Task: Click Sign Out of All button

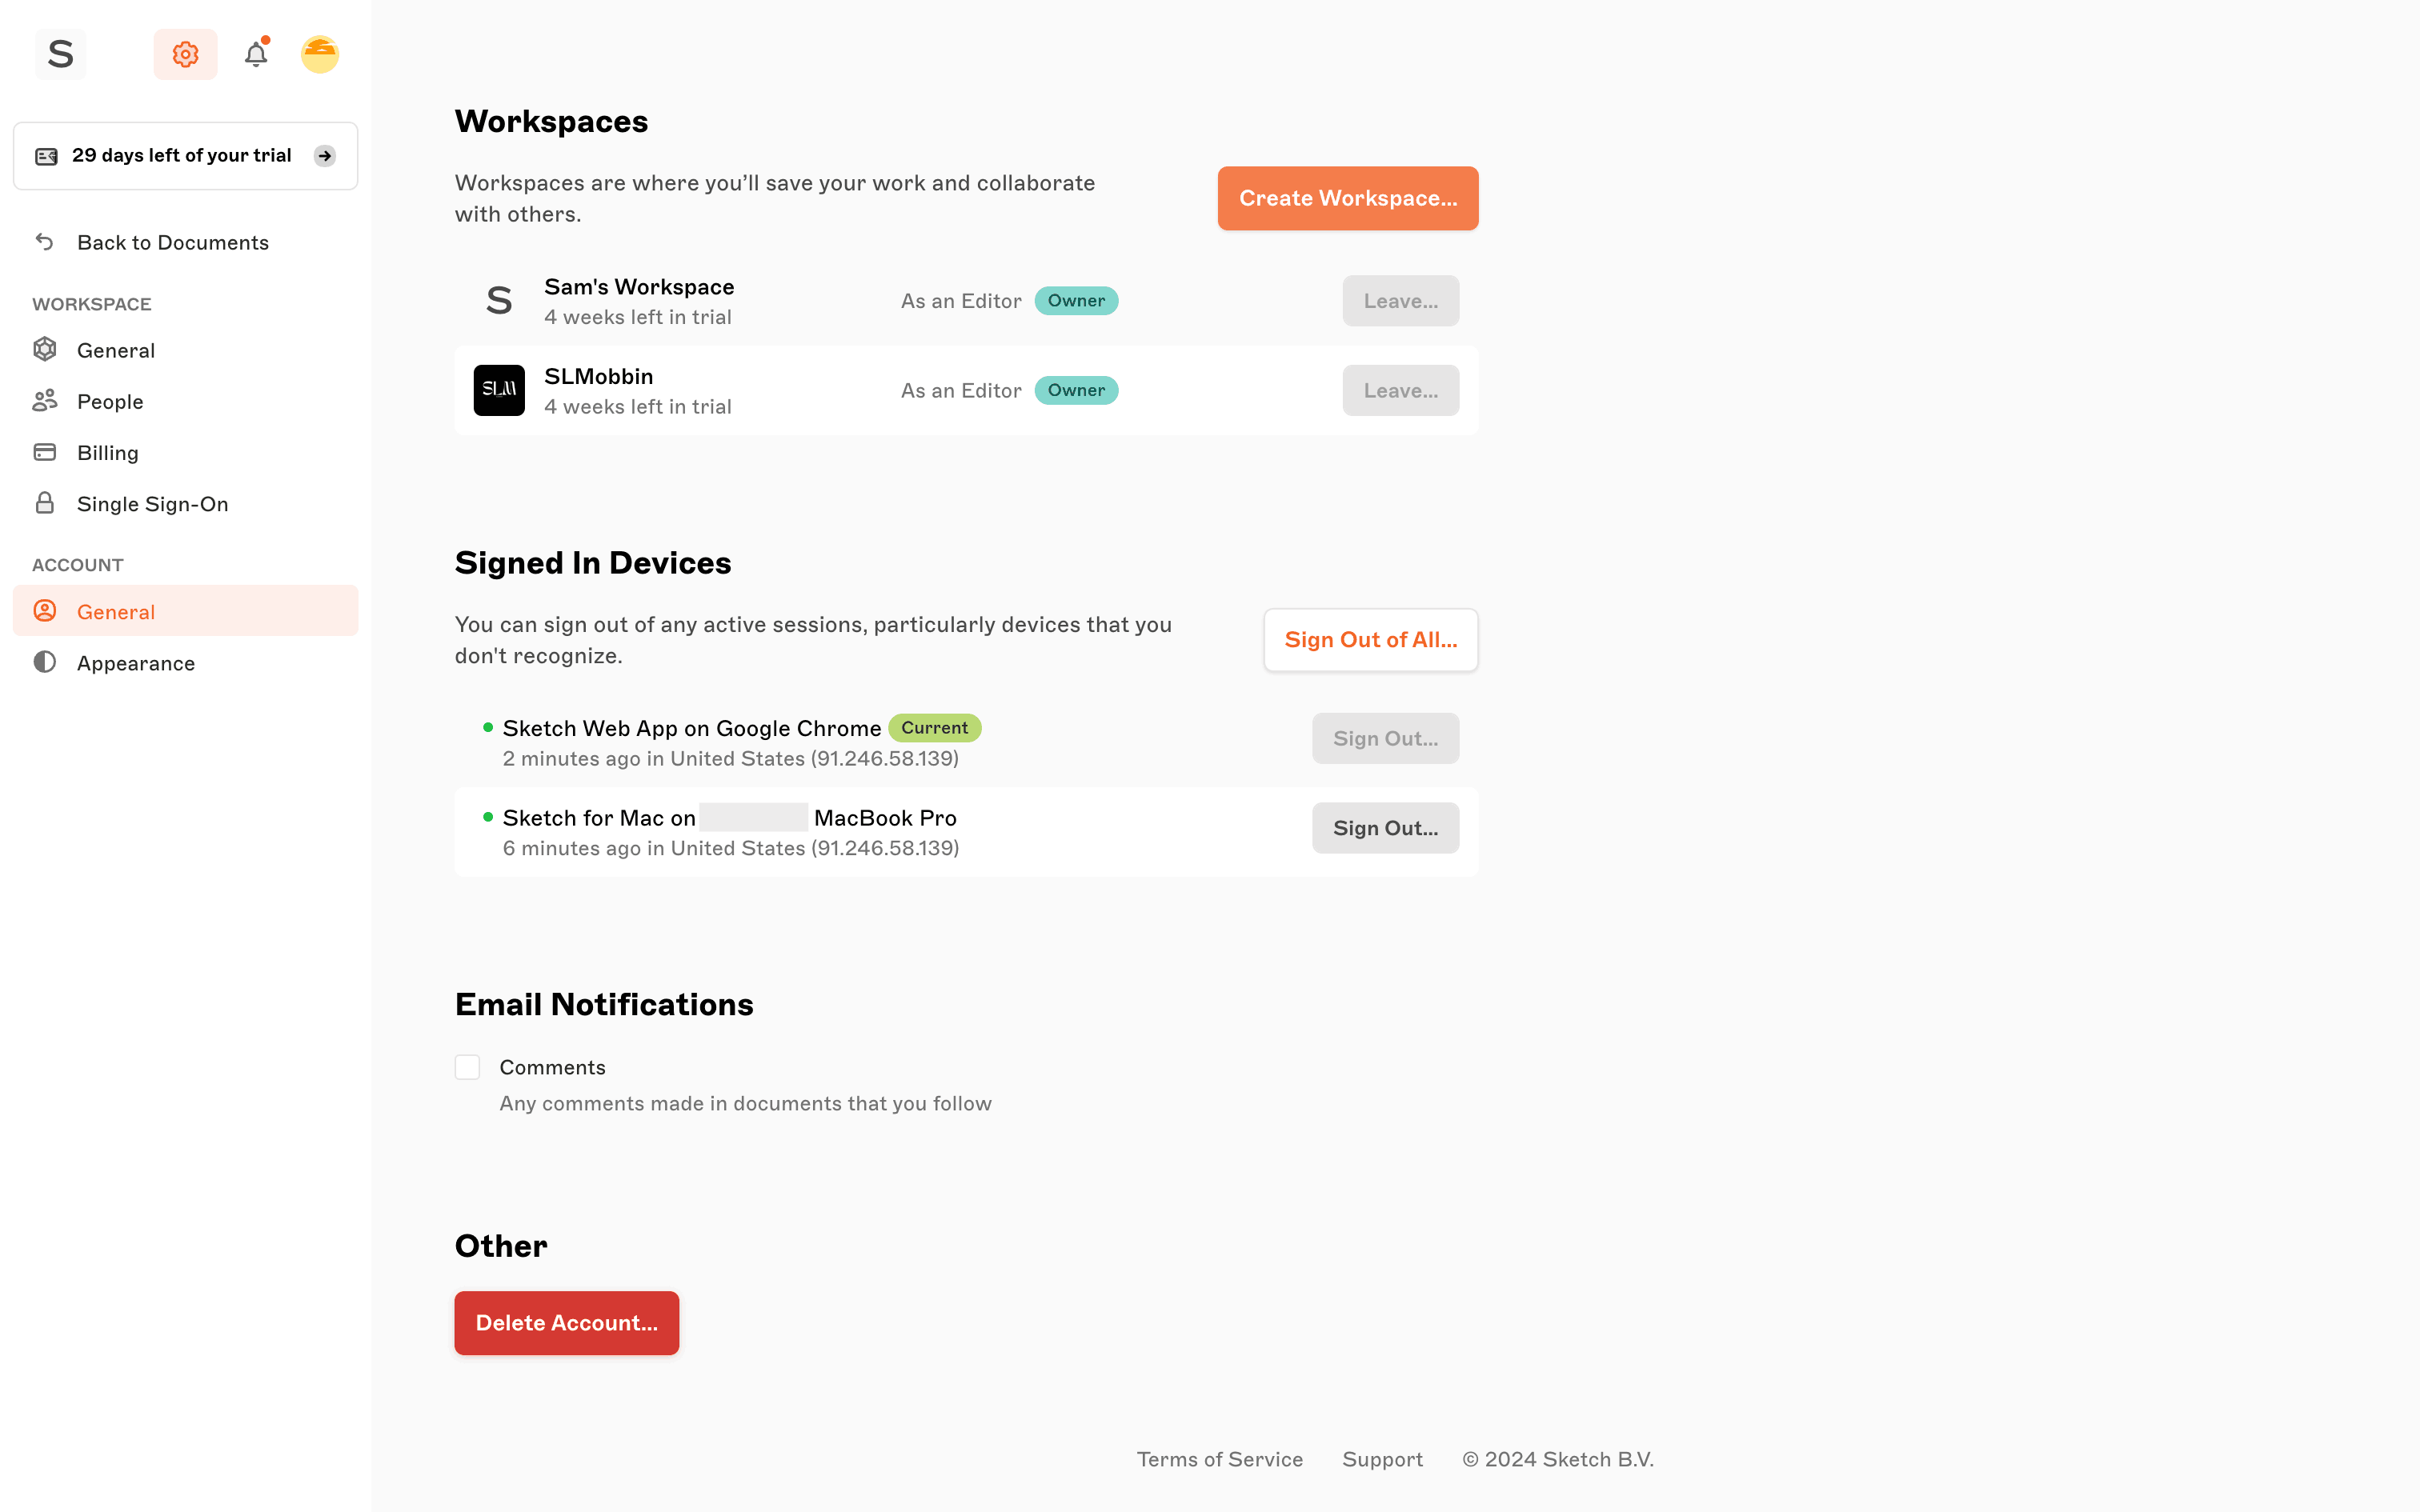Action: click(1370, 640)
